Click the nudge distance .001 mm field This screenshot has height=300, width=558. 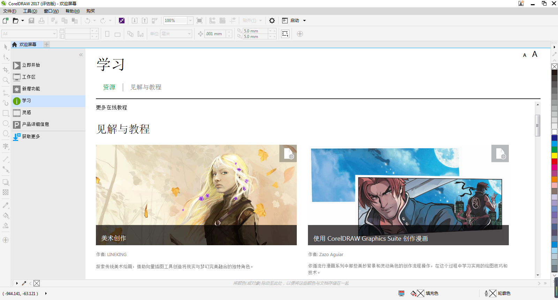(x=215, y=34)
